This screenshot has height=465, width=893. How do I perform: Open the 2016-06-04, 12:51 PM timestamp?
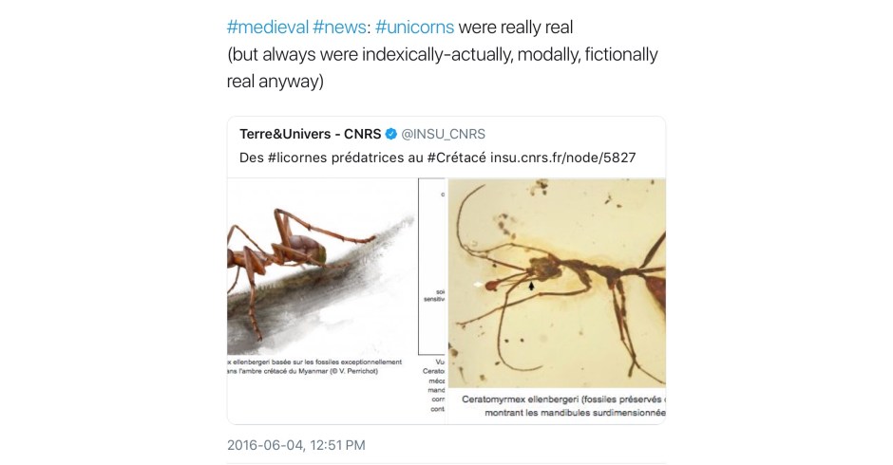pos(296,445)
